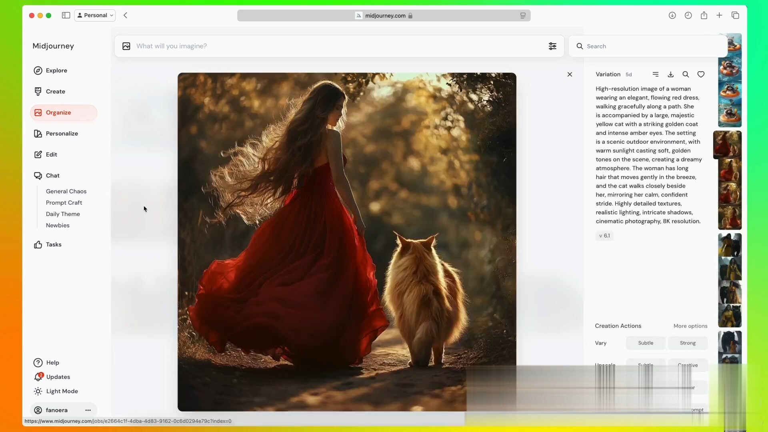The image size is (768, 432).
Task: Open the Chat section
Action: [52, 176]
